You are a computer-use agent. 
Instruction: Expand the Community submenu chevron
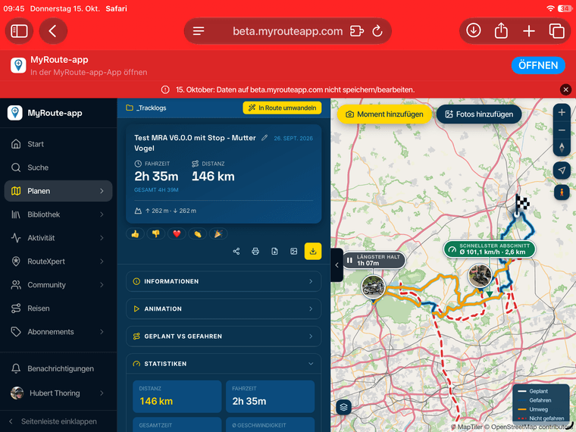102,285
